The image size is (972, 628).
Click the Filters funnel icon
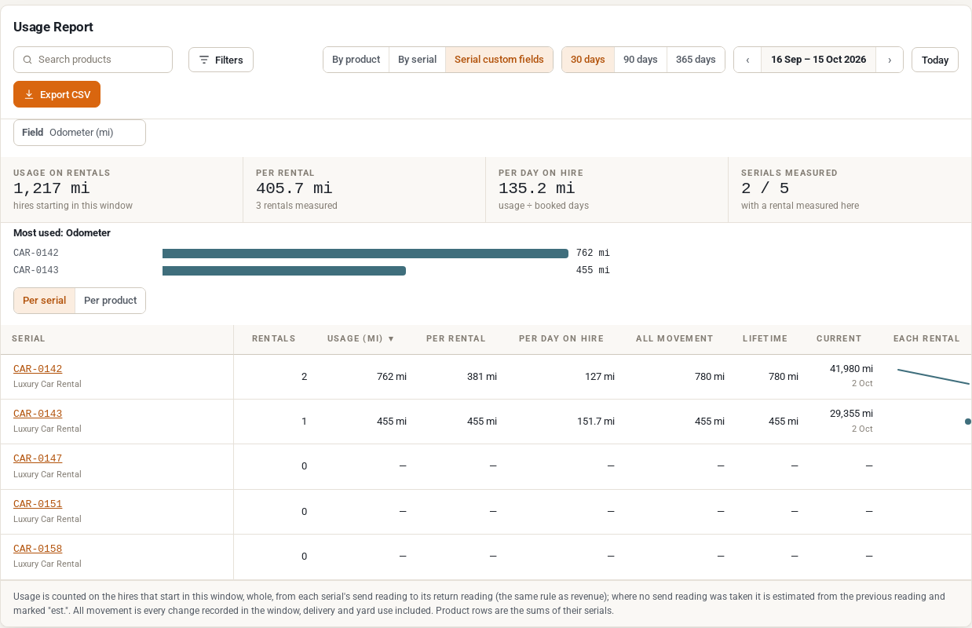tap(204, 60)
